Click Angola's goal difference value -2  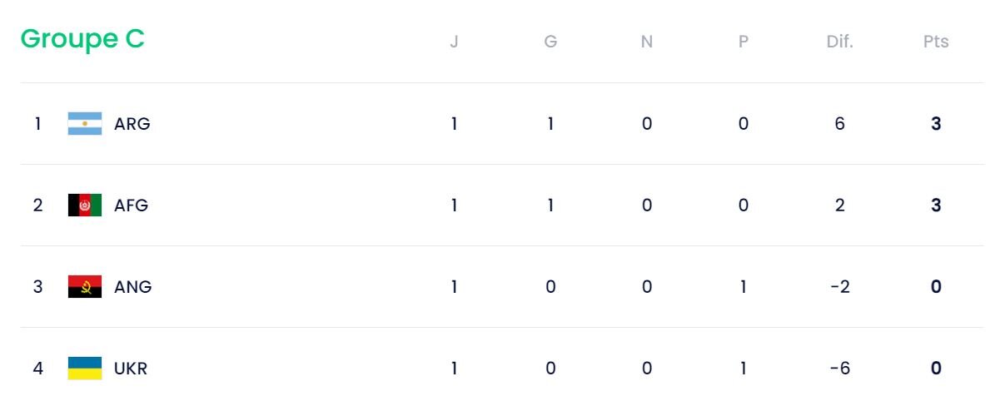pos(839,287)
